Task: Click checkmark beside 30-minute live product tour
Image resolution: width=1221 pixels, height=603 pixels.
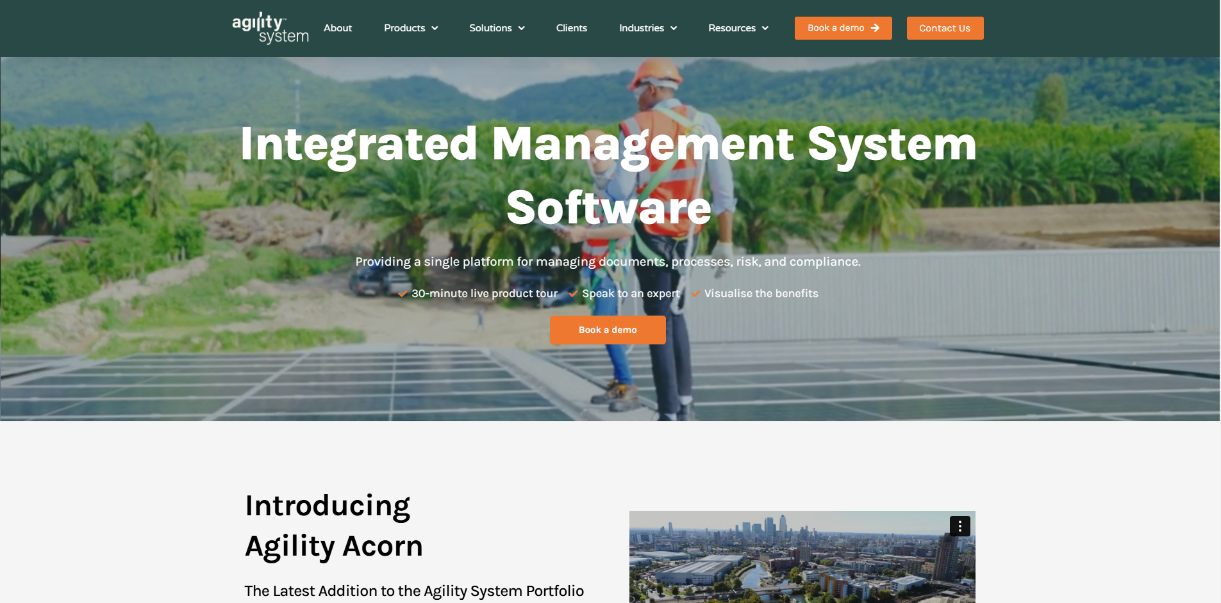Action: 403,293
